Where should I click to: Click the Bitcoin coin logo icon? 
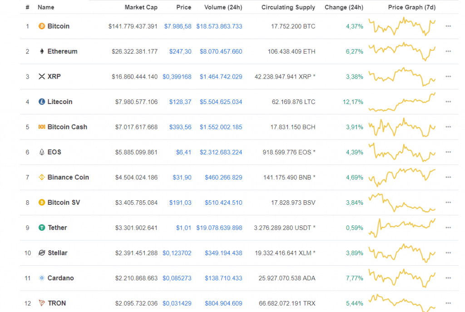click(x=42, y=26)
